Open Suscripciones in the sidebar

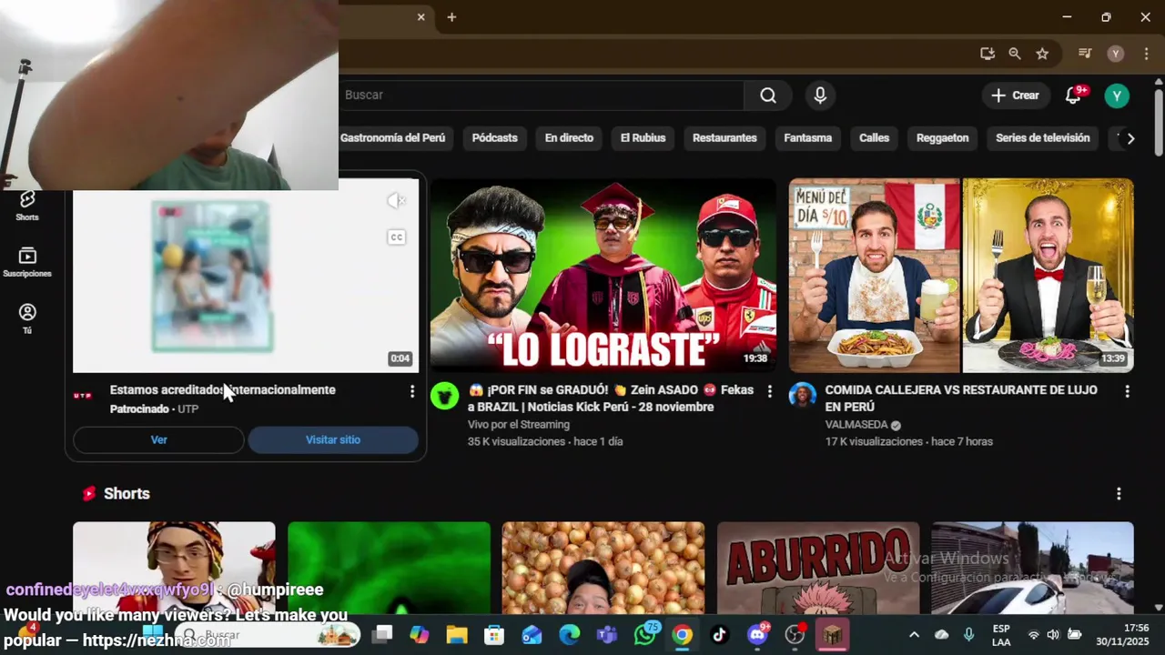(x=27, y=262)
